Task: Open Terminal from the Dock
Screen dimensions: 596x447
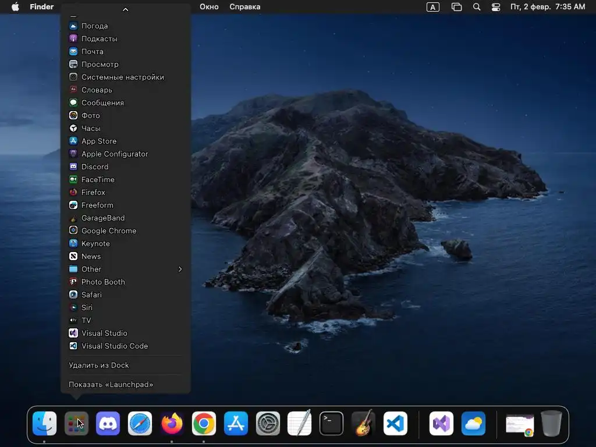Action: tap(332, 423)
